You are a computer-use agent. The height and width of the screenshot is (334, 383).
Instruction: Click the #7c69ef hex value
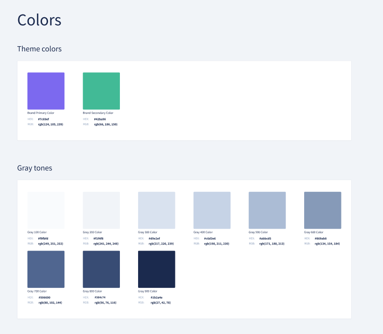43,119
